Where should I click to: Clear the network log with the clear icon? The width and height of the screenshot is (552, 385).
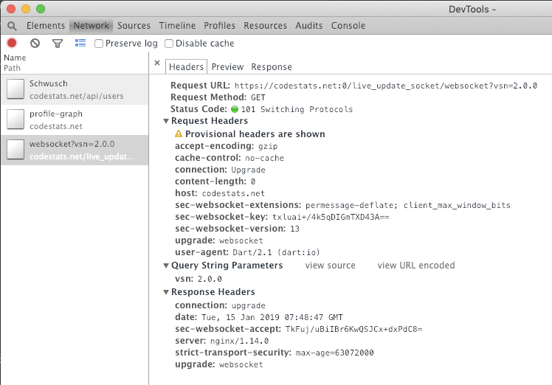35,44
